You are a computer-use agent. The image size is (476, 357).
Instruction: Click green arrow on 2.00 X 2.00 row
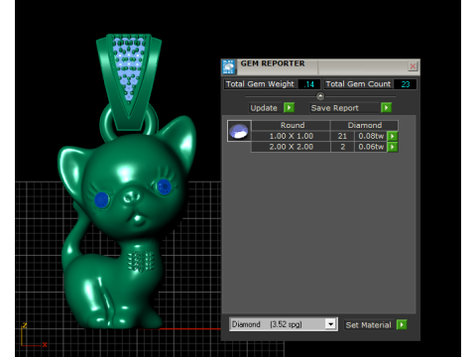coord(393,147)
